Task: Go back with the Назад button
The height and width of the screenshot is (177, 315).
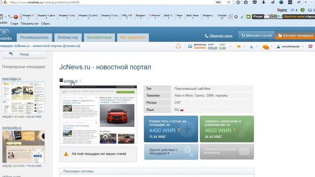Action: [24, 54]
